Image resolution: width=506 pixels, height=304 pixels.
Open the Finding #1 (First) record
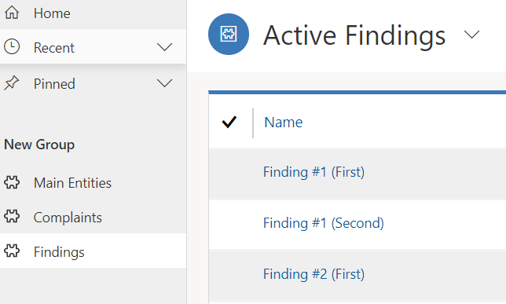click(314, 172)
